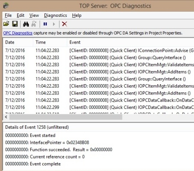Pause diagnostics capture
This screenshot has height=171, width=194.
[45, 24]
